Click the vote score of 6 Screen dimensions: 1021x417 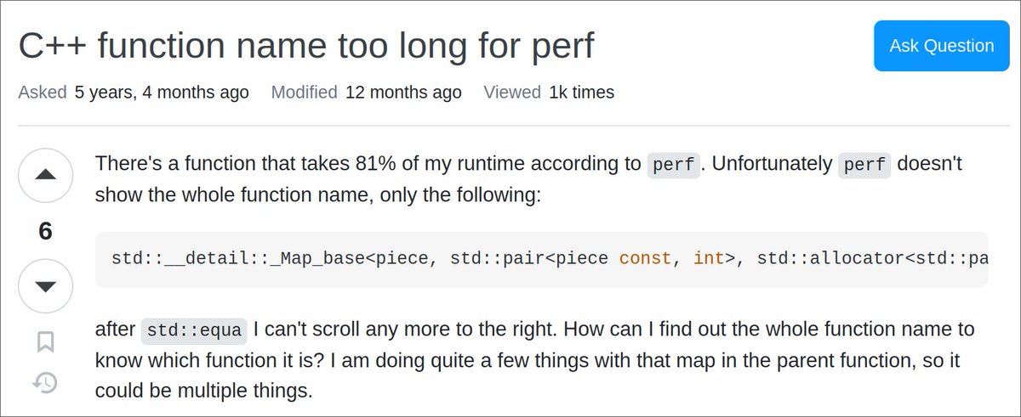46,231
